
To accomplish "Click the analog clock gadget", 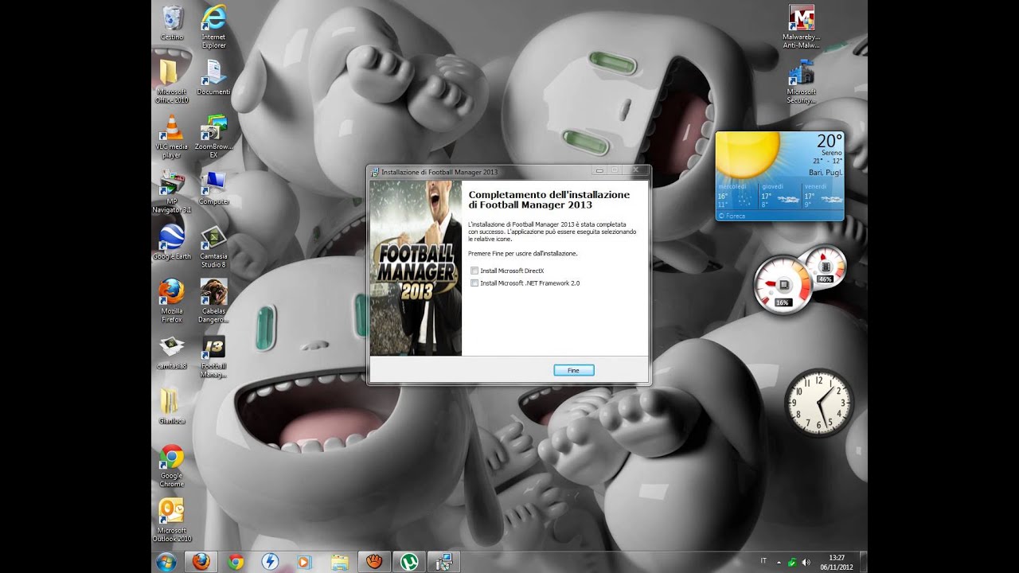I will click(819, 402).
